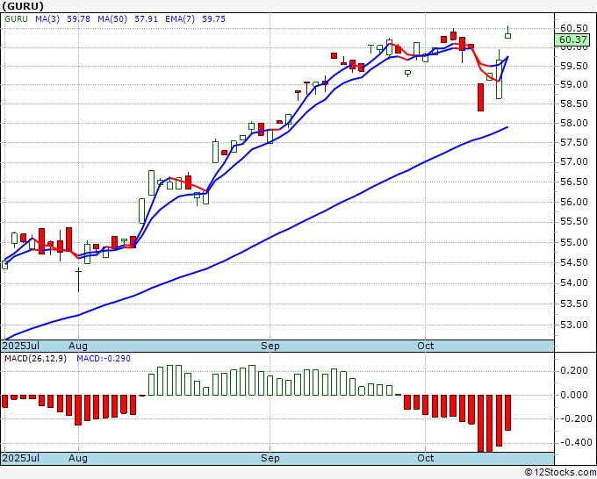The image size is (597, 479).
Task: Click the MA(3) value 59.78
Action: pyautogui.click(x=78, y=19)
